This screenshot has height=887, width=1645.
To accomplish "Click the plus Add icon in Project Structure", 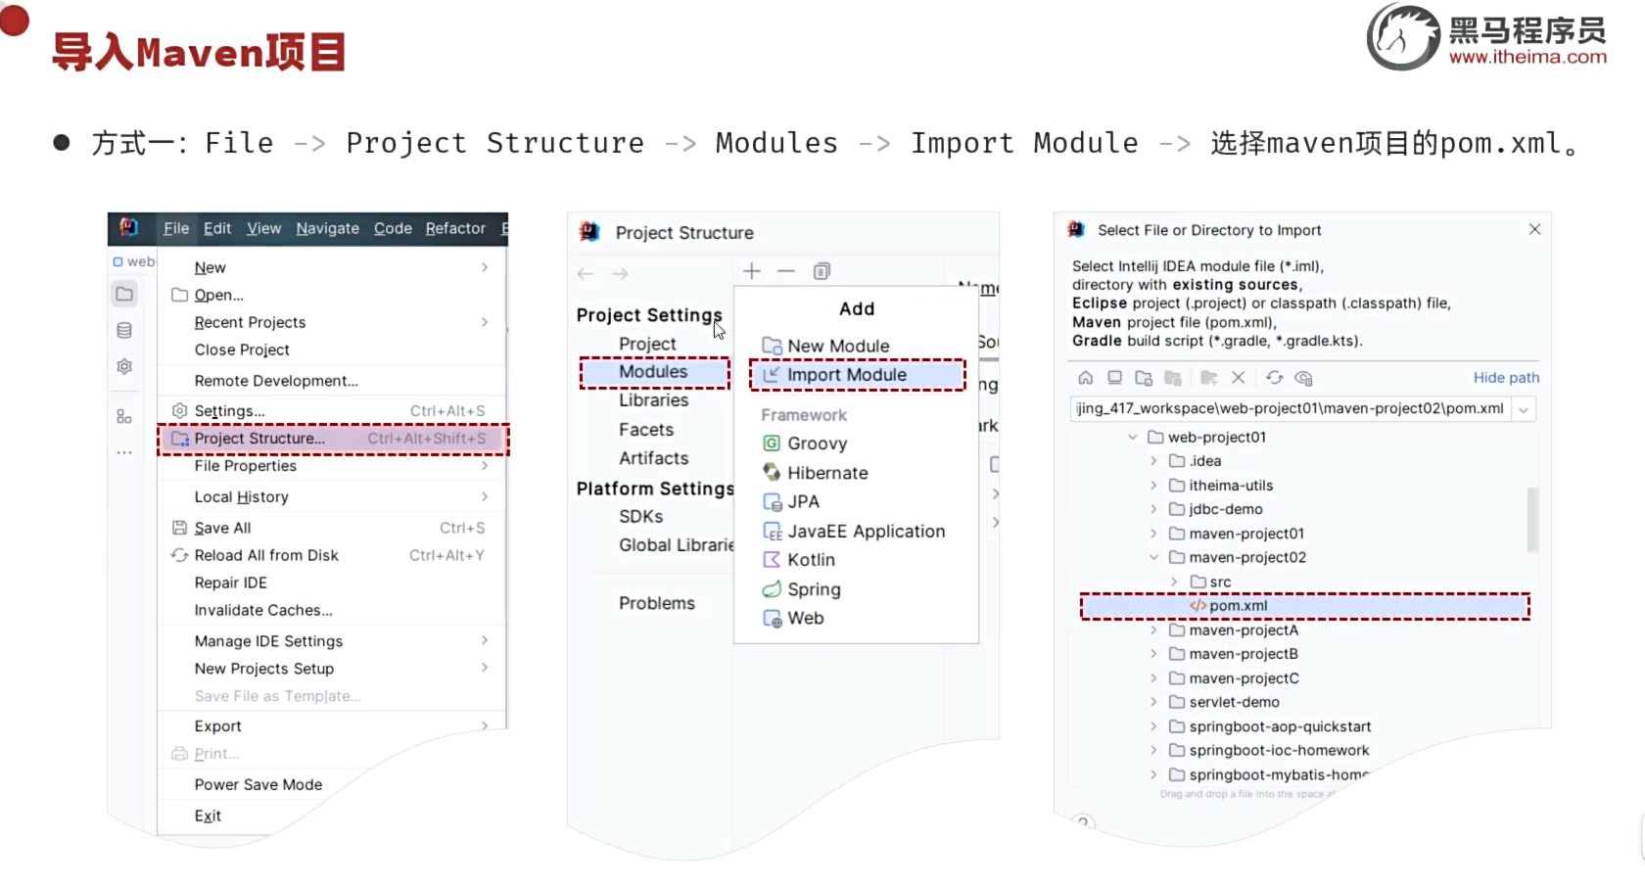I will 752,271.
